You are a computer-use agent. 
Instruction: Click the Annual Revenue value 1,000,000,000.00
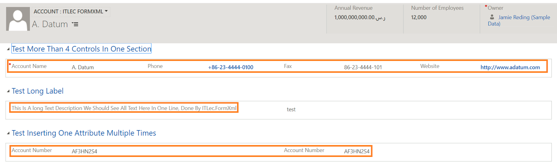point(360,17)
